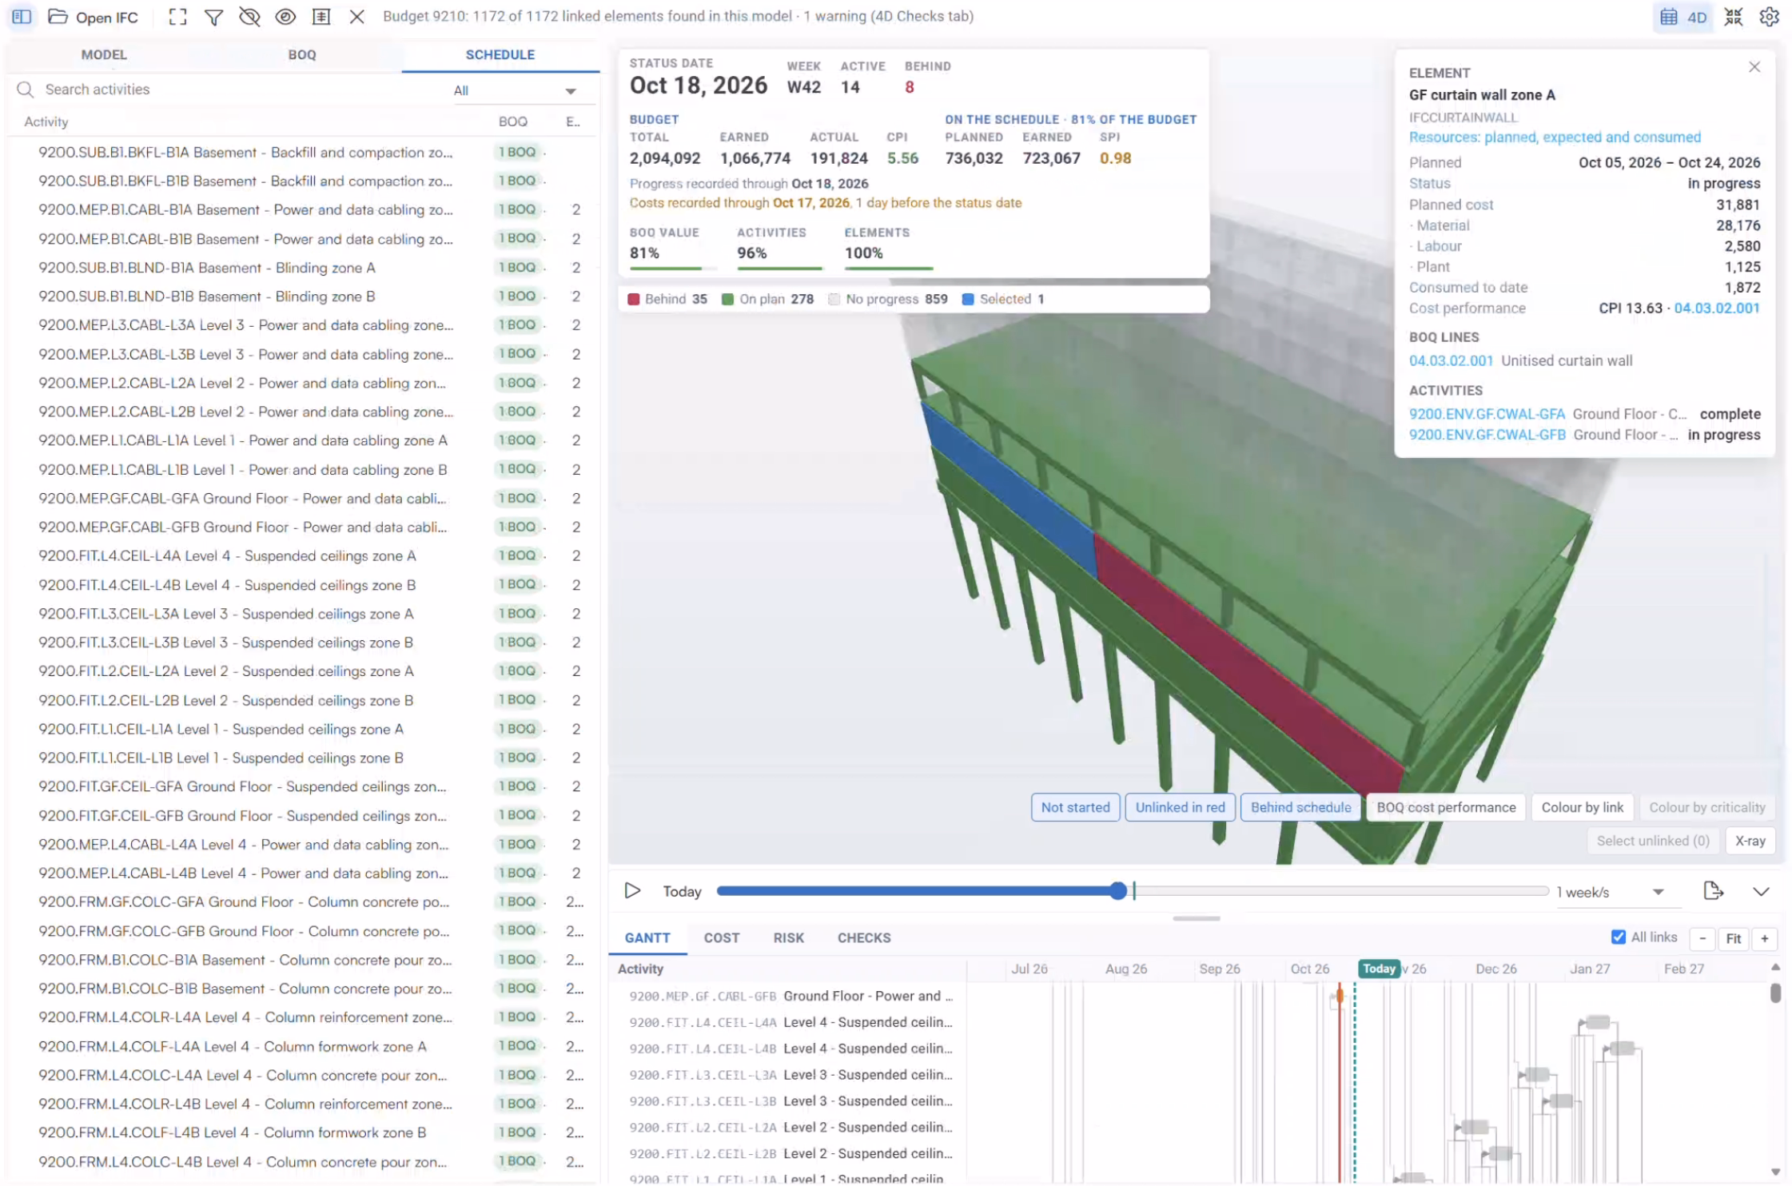Toggle the Not started filter
Viewport: 1792px width, 1186px height.
click(1075, 807)
